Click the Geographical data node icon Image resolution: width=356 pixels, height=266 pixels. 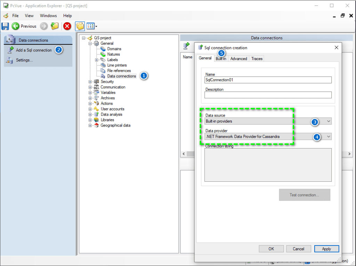[97, 125]
